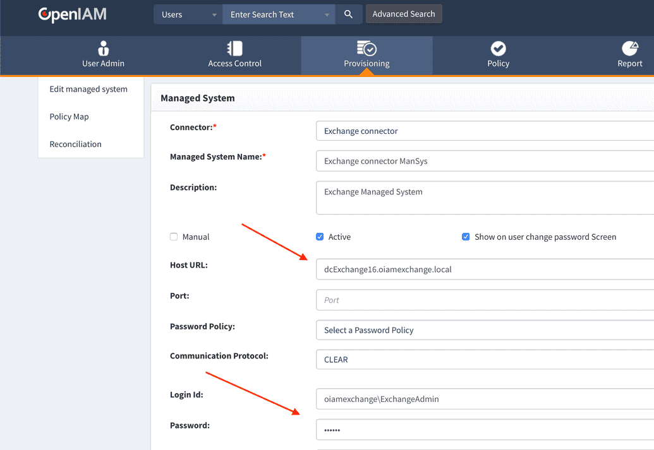
Task: Uncheck Show on user change password Screen
Action: click(x=466, y=236)
